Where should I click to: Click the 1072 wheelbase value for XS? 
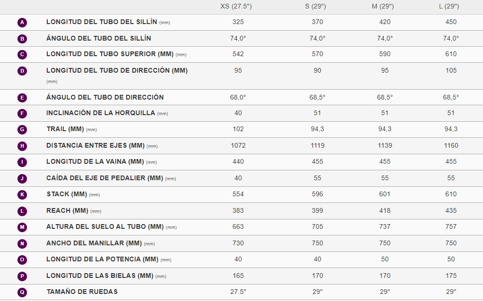238,145
